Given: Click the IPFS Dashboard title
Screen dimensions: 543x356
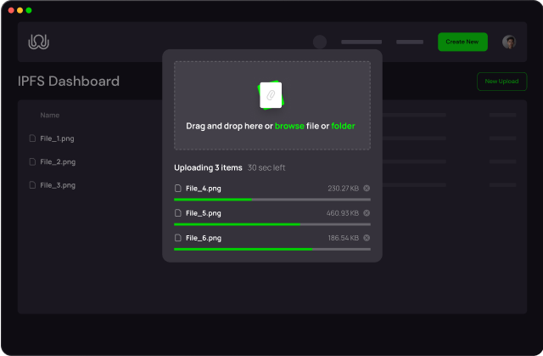Looking at the screenshot, I should click(69, 81).
